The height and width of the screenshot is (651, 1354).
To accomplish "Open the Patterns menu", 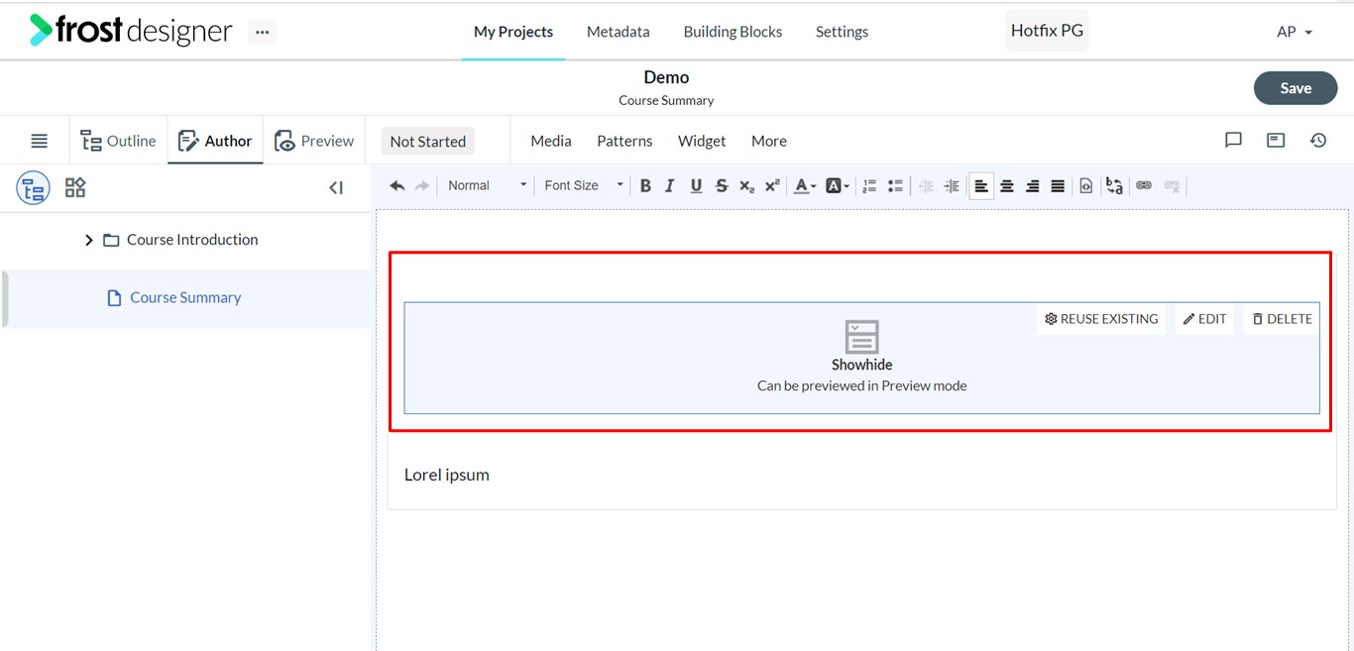I will pyautogui.click(x=624, y=141).
